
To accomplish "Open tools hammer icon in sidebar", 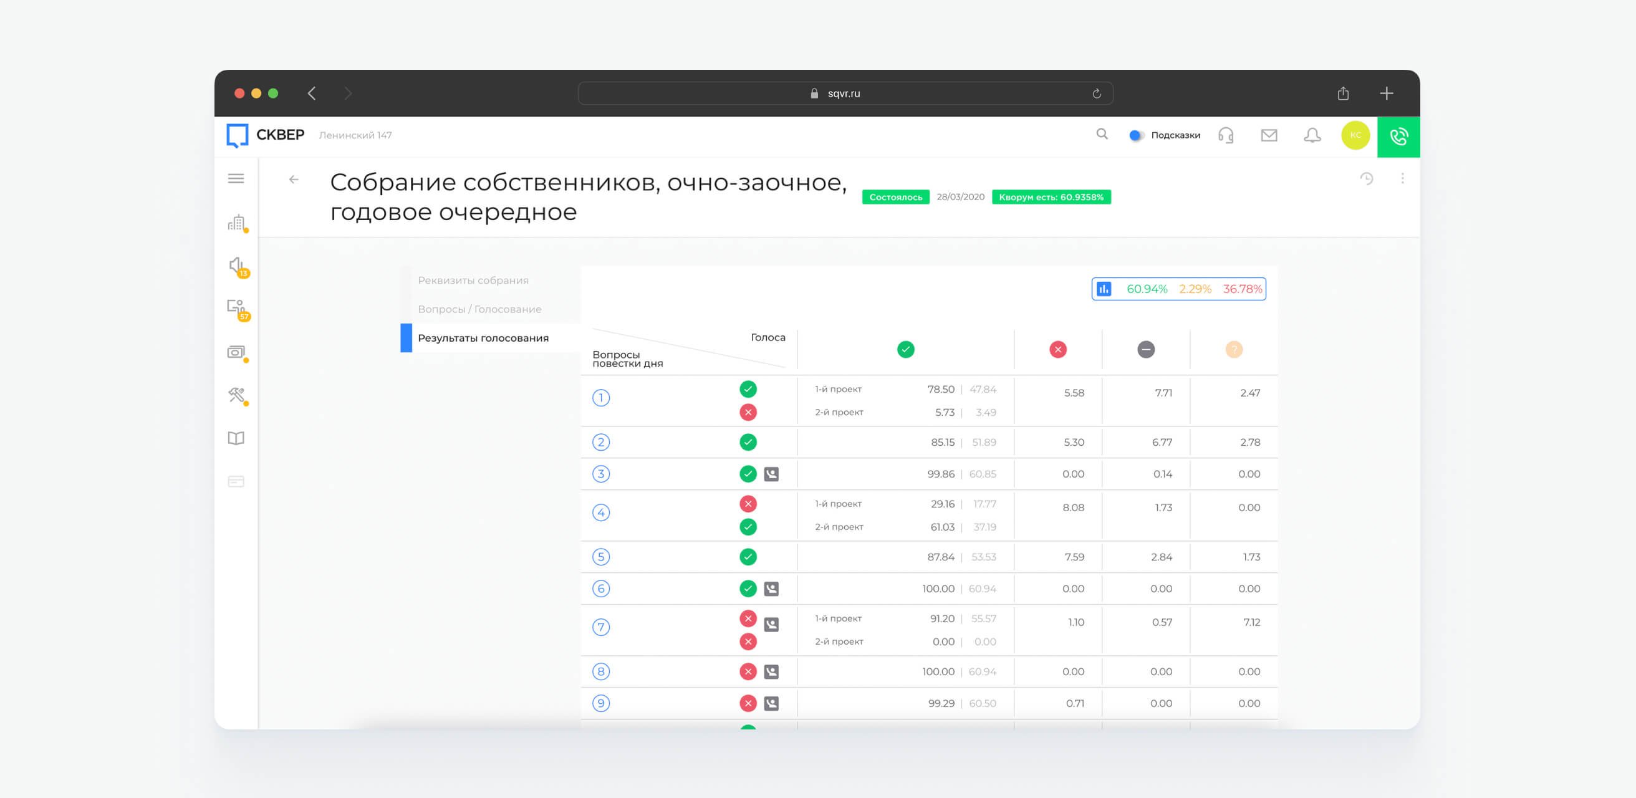I will [x=237, y=395].
